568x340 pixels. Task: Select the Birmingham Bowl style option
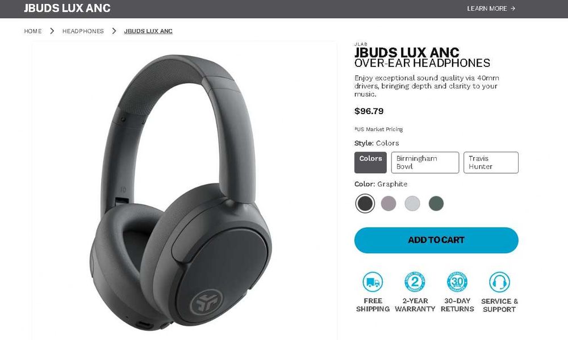click(x=425, y=162)
